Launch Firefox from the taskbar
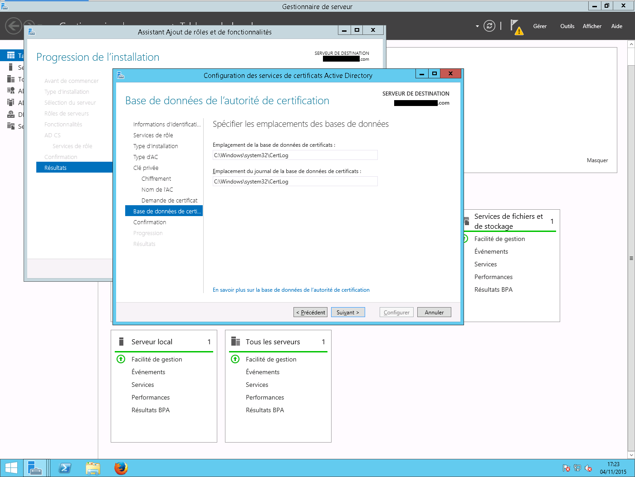The height and width of the screenshot is (477, 635). (x=121, y=468)
